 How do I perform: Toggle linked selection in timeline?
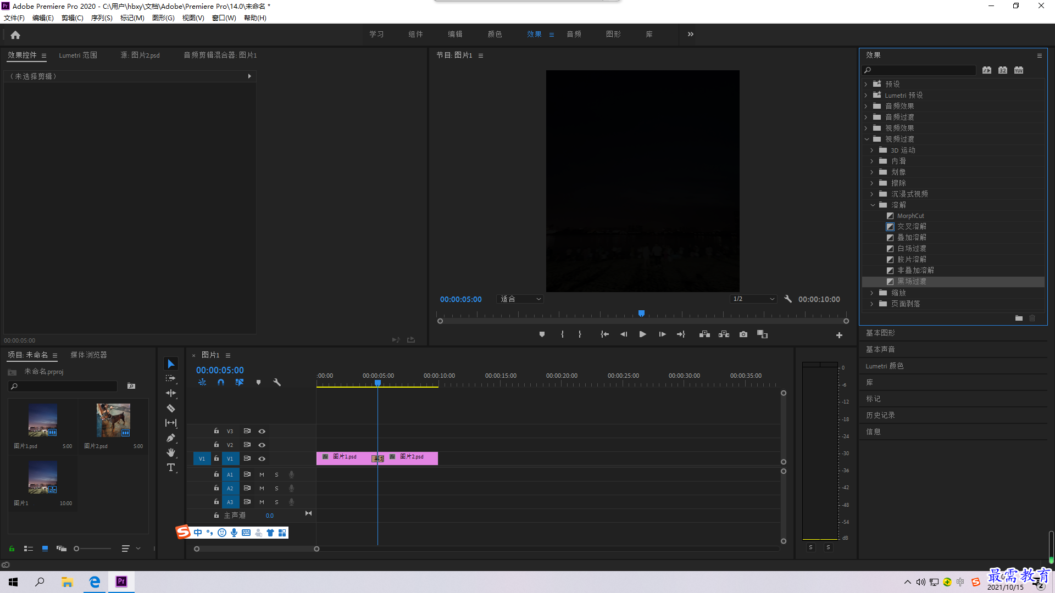click(x=240, y=382)
